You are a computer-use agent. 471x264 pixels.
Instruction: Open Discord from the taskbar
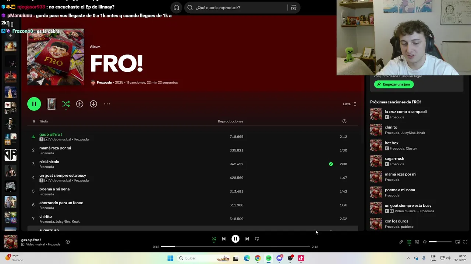point(279,258)
